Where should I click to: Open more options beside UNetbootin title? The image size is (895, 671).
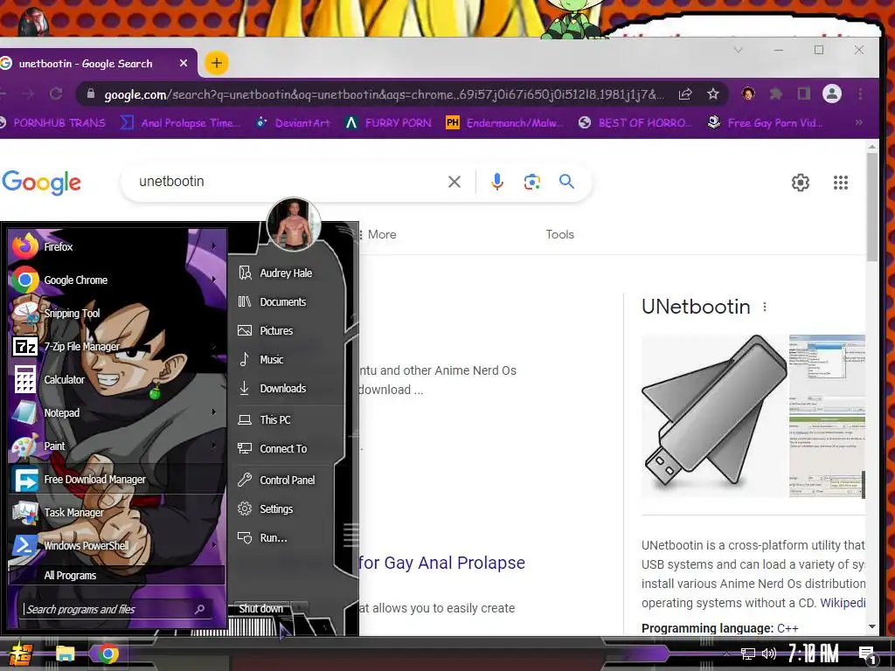(765, 307)
